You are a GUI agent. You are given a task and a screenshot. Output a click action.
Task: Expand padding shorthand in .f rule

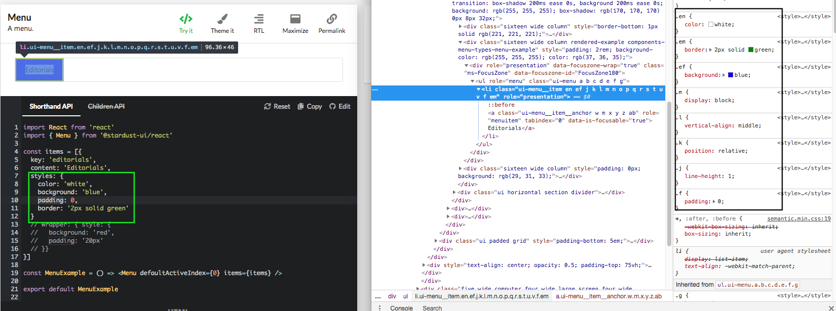(x=713, y=201)
